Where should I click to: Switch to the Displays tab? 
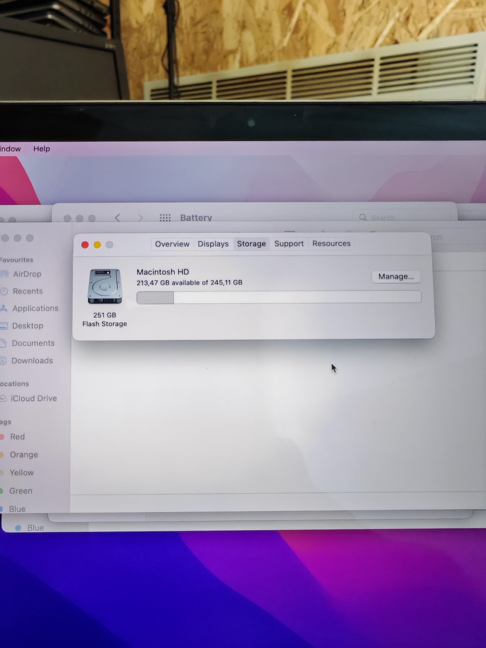click(x=213, y=244)
